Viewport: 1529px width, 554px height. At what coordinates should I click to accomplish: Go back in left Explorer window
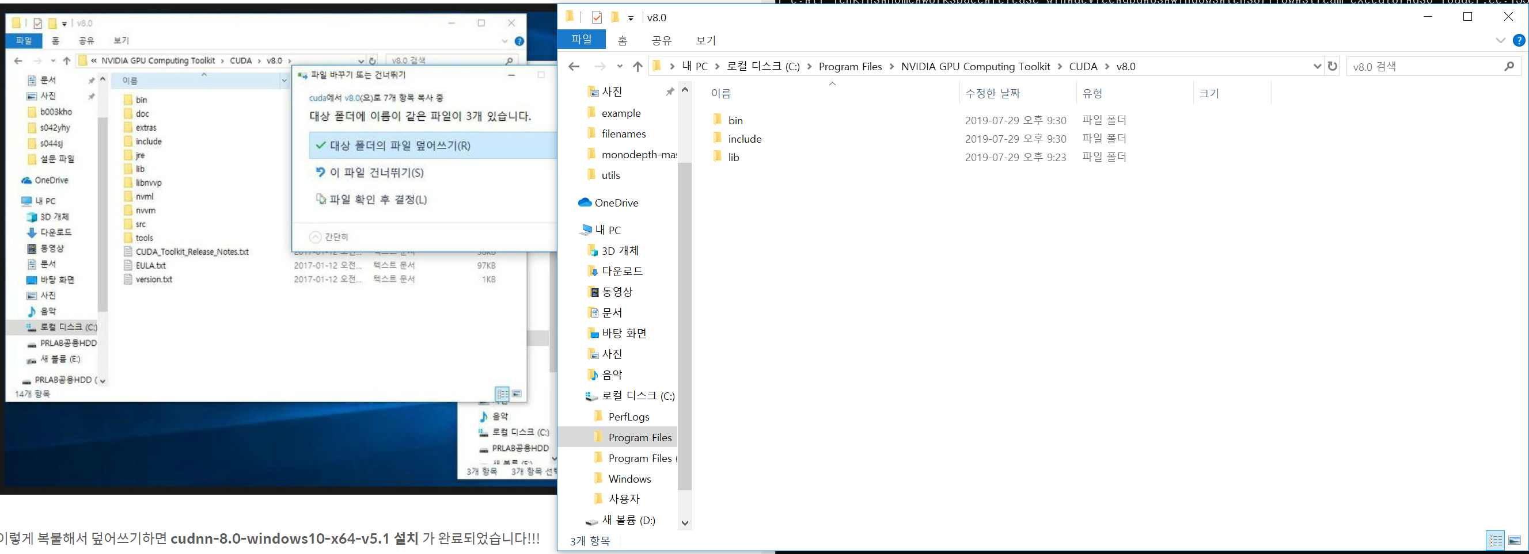pyautogui.click(x=18, y=60)
